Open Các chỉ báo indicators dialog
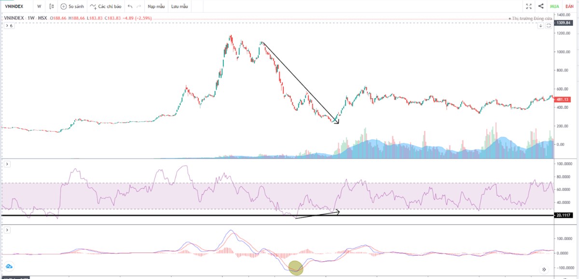 [x=106, y=7]
